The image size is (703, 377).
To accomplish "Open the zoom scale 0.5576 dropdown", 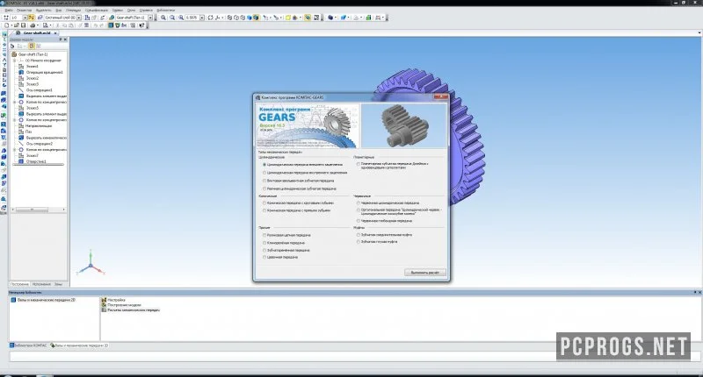I will click(202, 18).
